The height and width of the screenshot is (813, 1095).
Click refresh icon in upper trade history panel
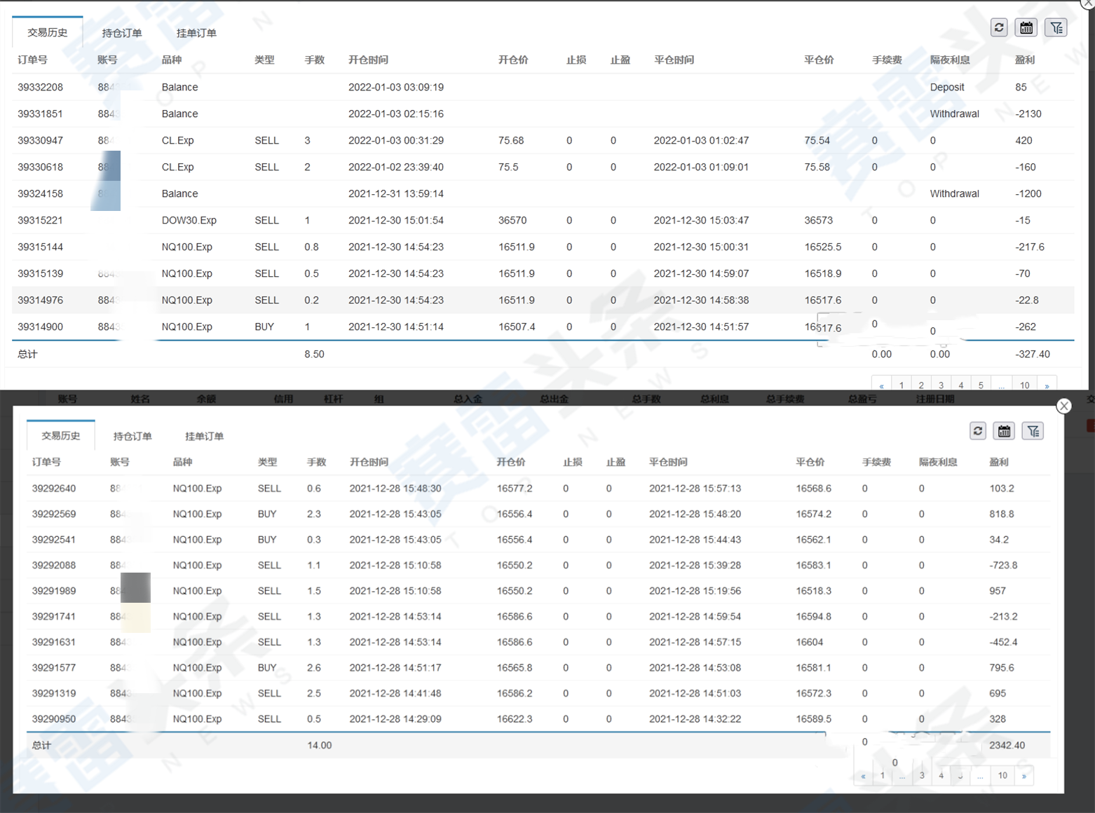click(x=999, y=27)
